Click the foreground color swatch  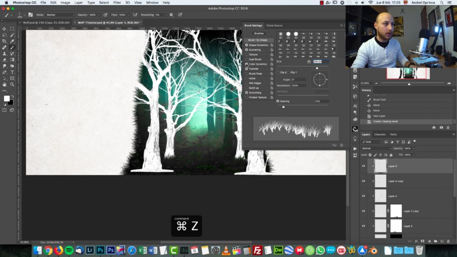click(x=6, y=99)
